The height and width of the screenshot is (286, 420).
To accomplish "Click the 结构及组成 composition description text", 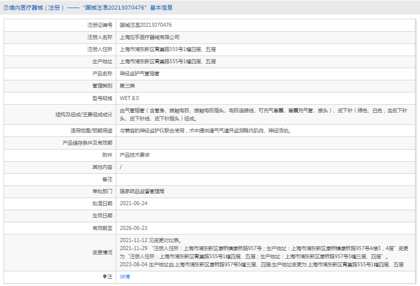I will point(263,114).
